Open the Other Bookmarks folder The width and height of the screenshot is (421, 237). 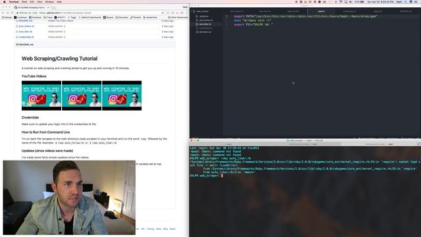(x=178, y=18)
